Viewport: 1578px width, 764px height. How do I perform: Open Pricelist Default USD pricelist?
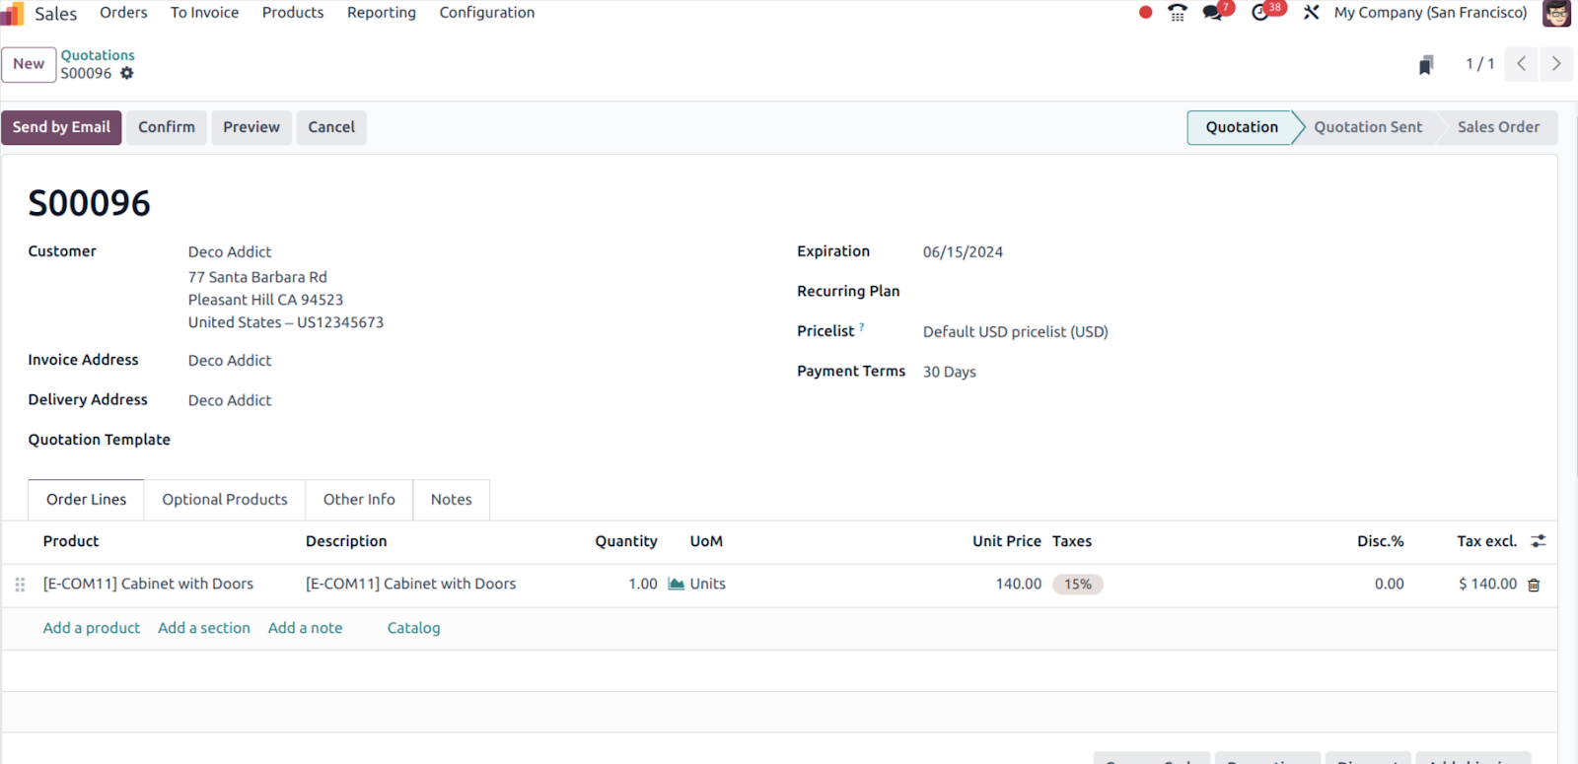coord(1015,332)
